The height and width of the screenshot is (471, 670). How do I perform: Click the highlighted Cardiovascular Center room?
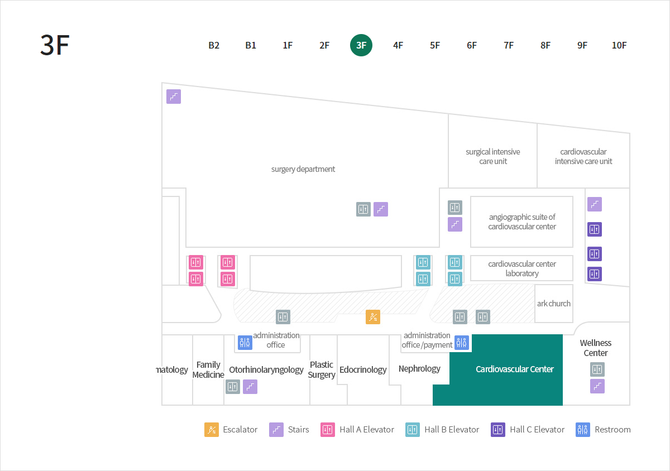click(x=514, y=369)
